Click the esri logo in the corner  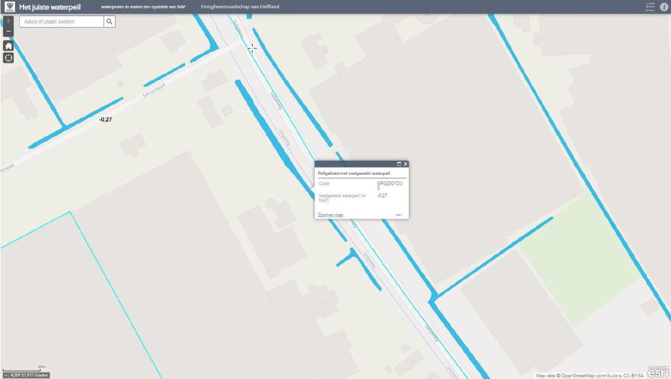point(658,372)
